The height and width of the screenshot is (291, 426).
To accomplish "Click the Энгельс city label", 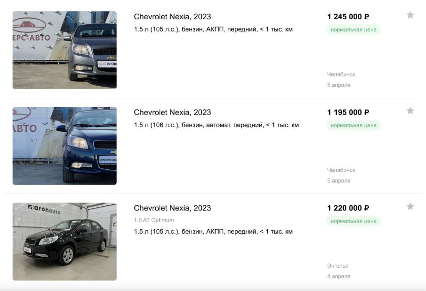I will (x=338, y=266).
